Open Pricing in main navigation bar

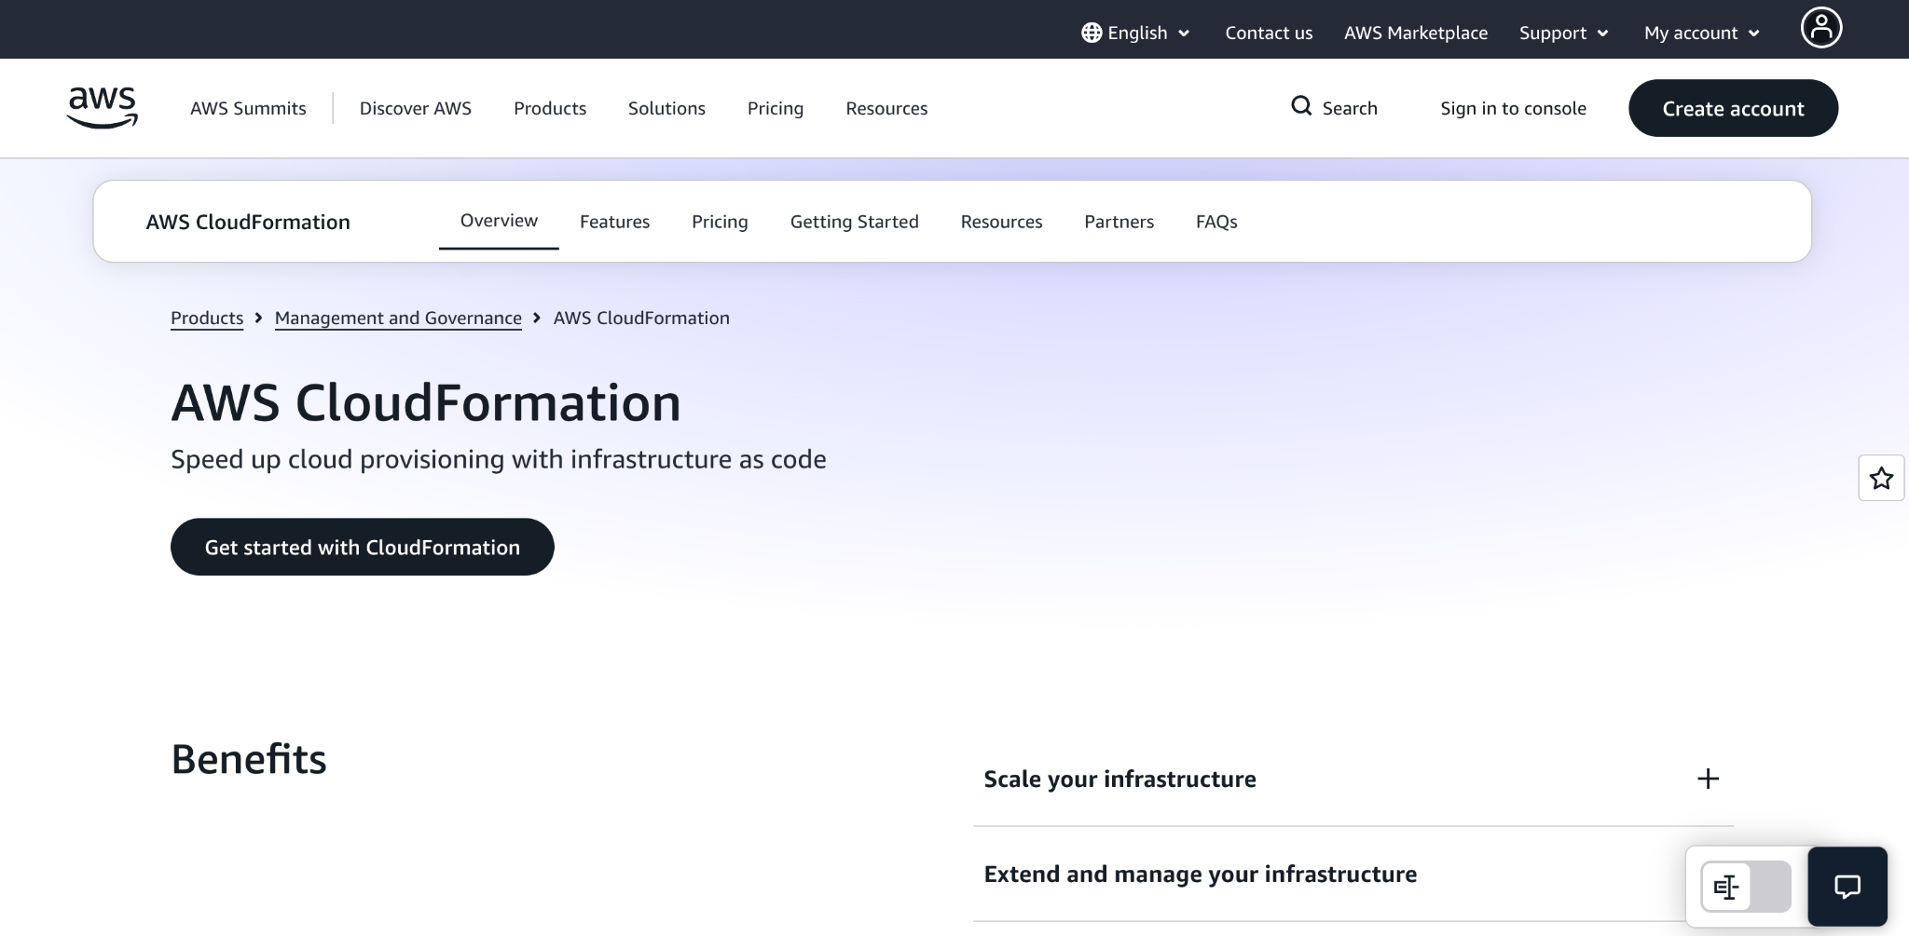click(776, 108)
